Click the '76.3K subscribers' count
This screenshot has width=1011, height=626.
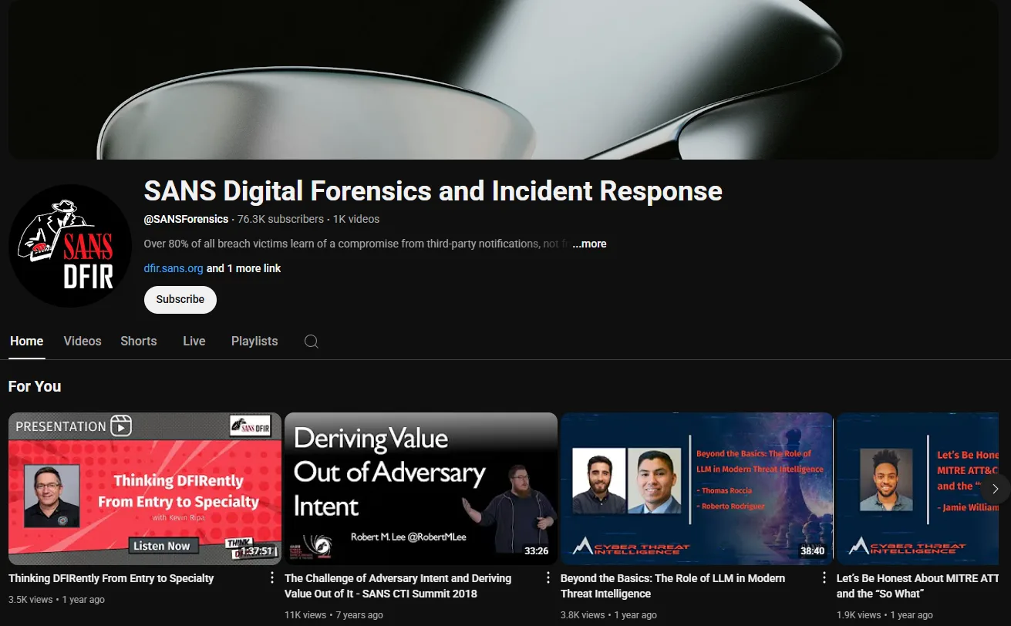coord(281,219)
